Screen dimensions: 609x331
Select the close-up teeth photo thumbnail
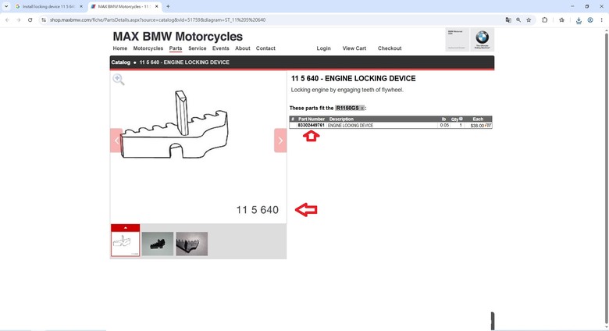pos(191,244)
